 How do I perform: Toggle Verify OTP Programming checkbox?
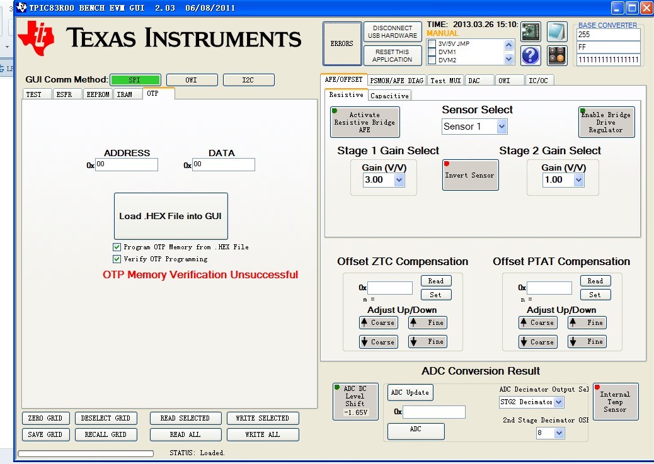point(117,259)
